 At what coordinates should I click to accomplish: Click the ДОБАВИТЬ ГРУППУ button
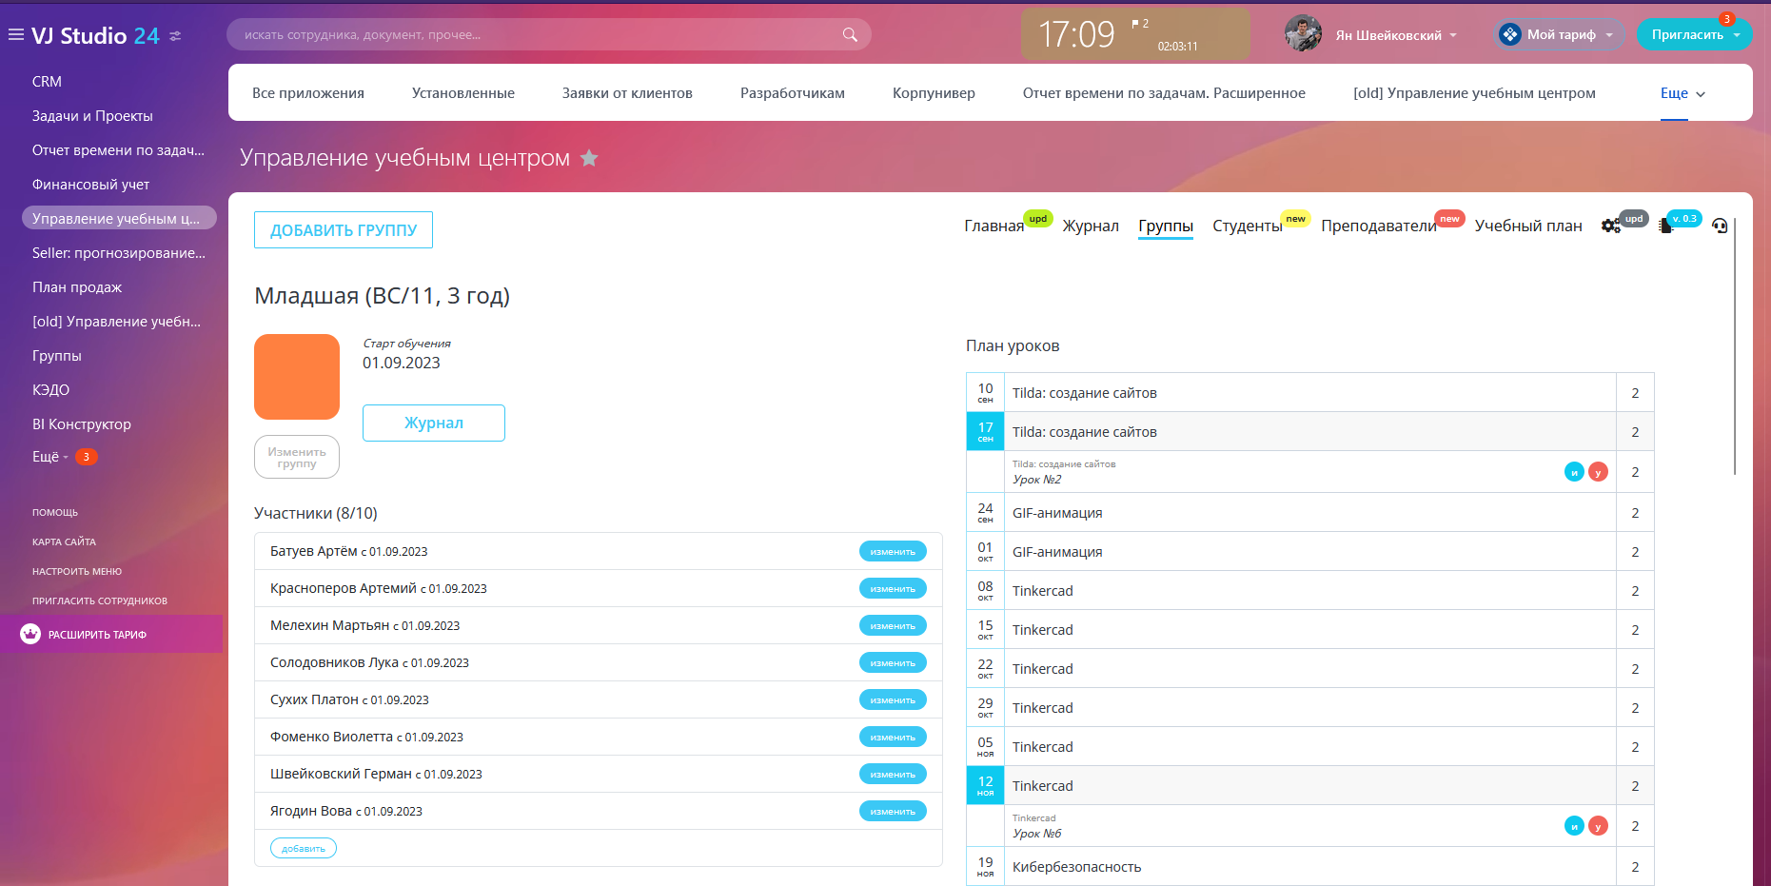[344, 230]
